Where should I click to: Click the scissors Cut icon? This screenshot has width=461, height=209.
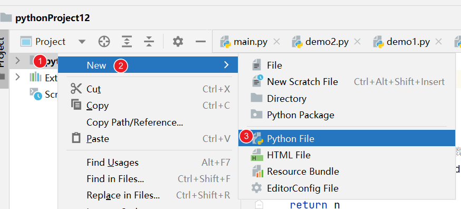[x=76, y=88]
